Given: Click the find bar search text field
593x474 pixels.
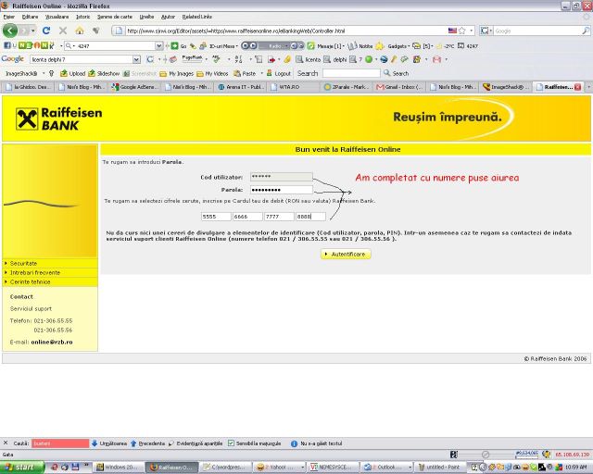Looking at the screenshot, I should coord(60,443).
